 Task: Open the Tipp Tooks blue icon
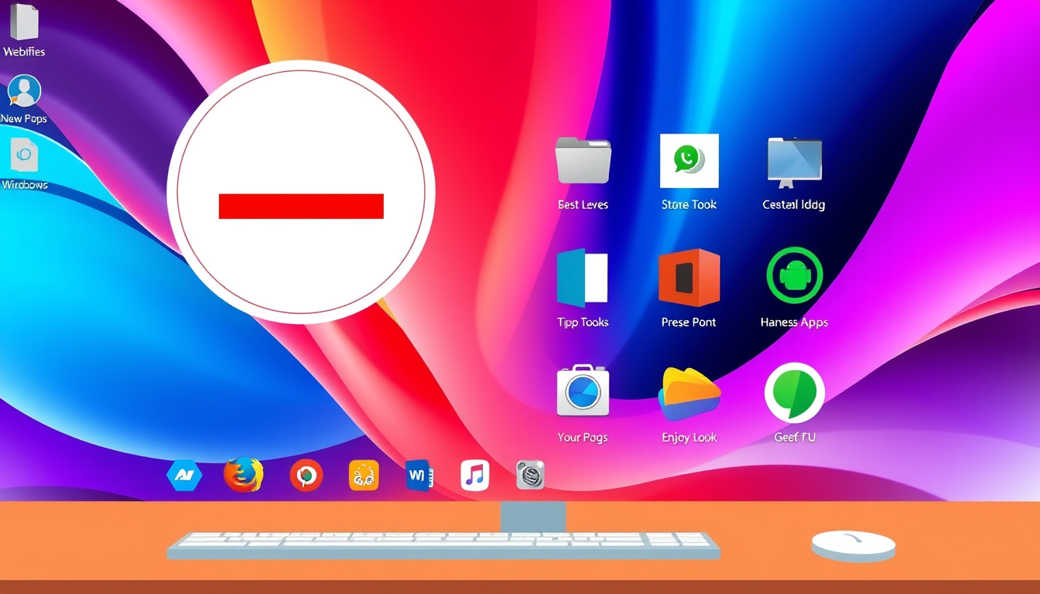[x=582, y=278]
